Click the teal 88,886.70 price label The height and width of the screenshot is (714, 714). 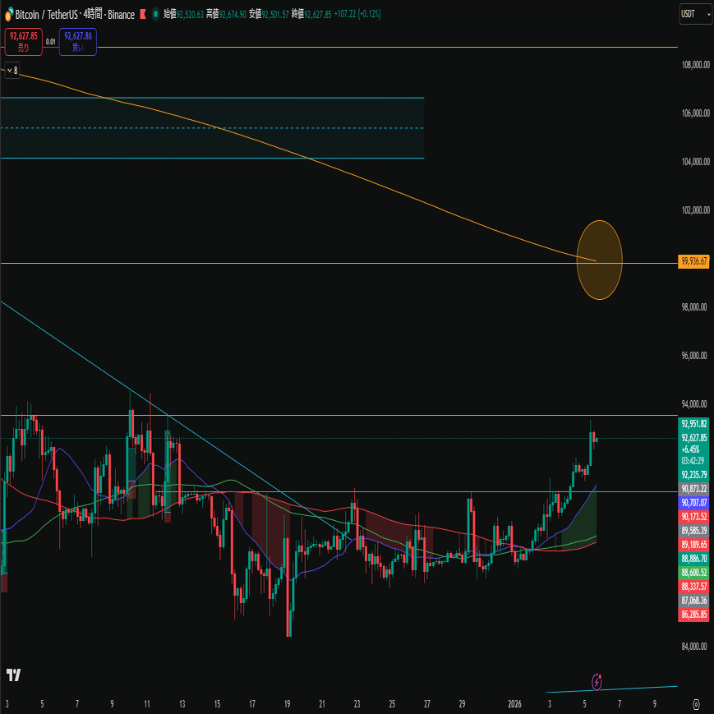[x=693, y=559]
